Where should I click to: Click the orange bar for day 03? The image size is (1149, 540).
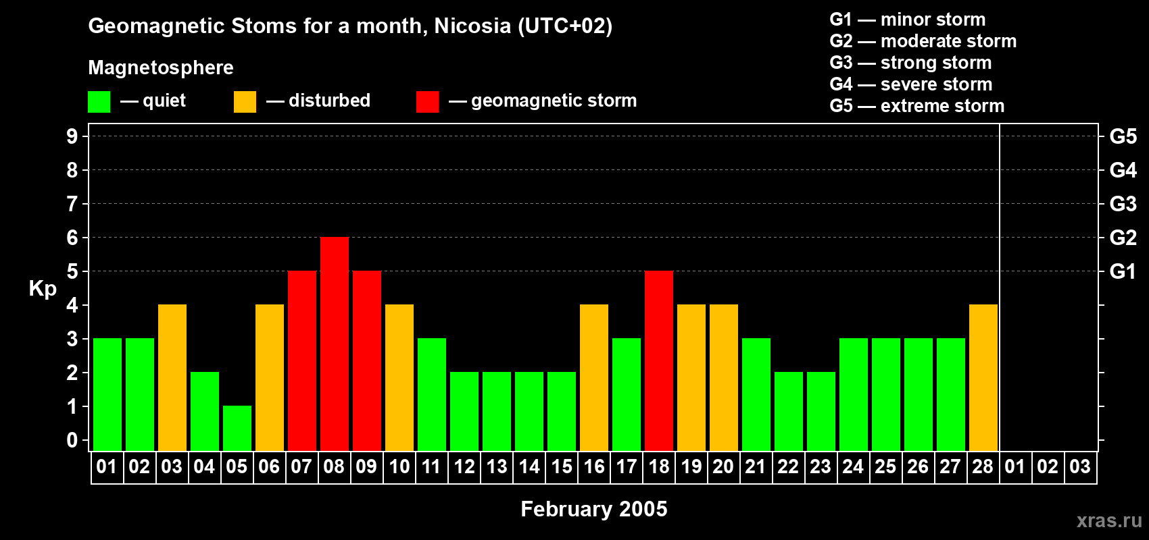pos(172,378)
